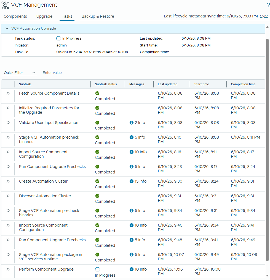Click the admin initiator value

pyautogui.click(x=62, y=45)
